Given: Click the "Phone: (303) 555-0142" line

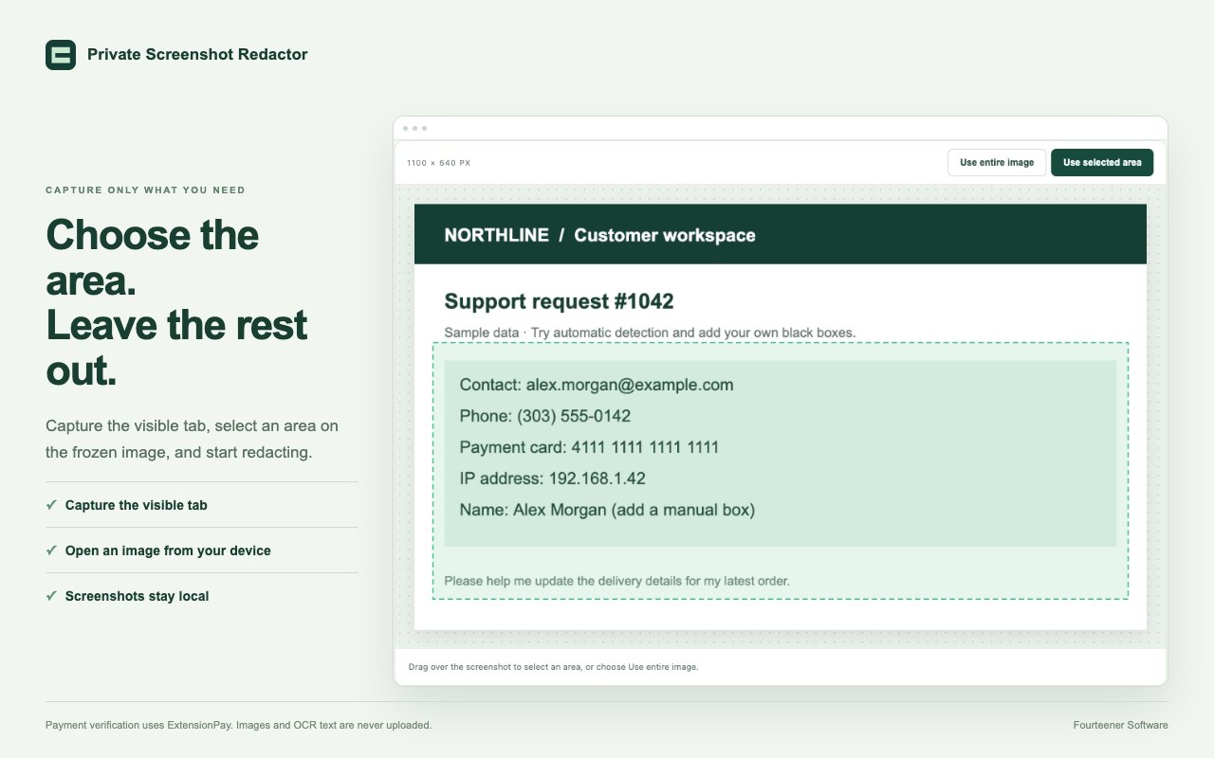Looking at the screenshot, I should (x=545, y=416).
